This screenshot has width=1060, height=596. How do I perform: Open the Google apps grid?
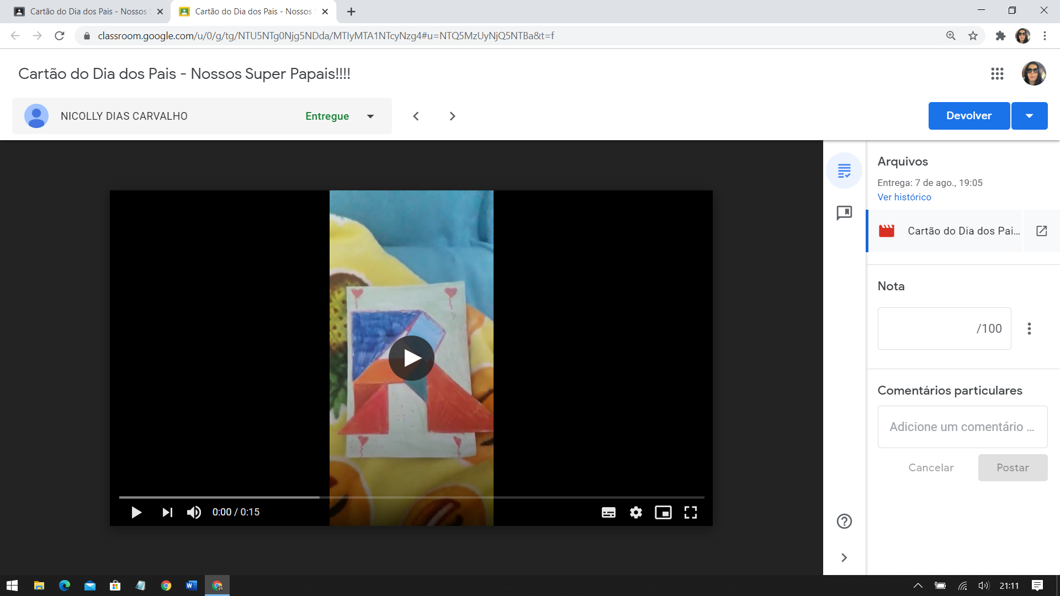[x=997, y=74]
